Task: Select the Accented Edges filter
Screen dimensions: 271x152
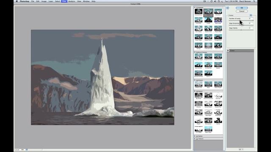Action: [199, 56]
